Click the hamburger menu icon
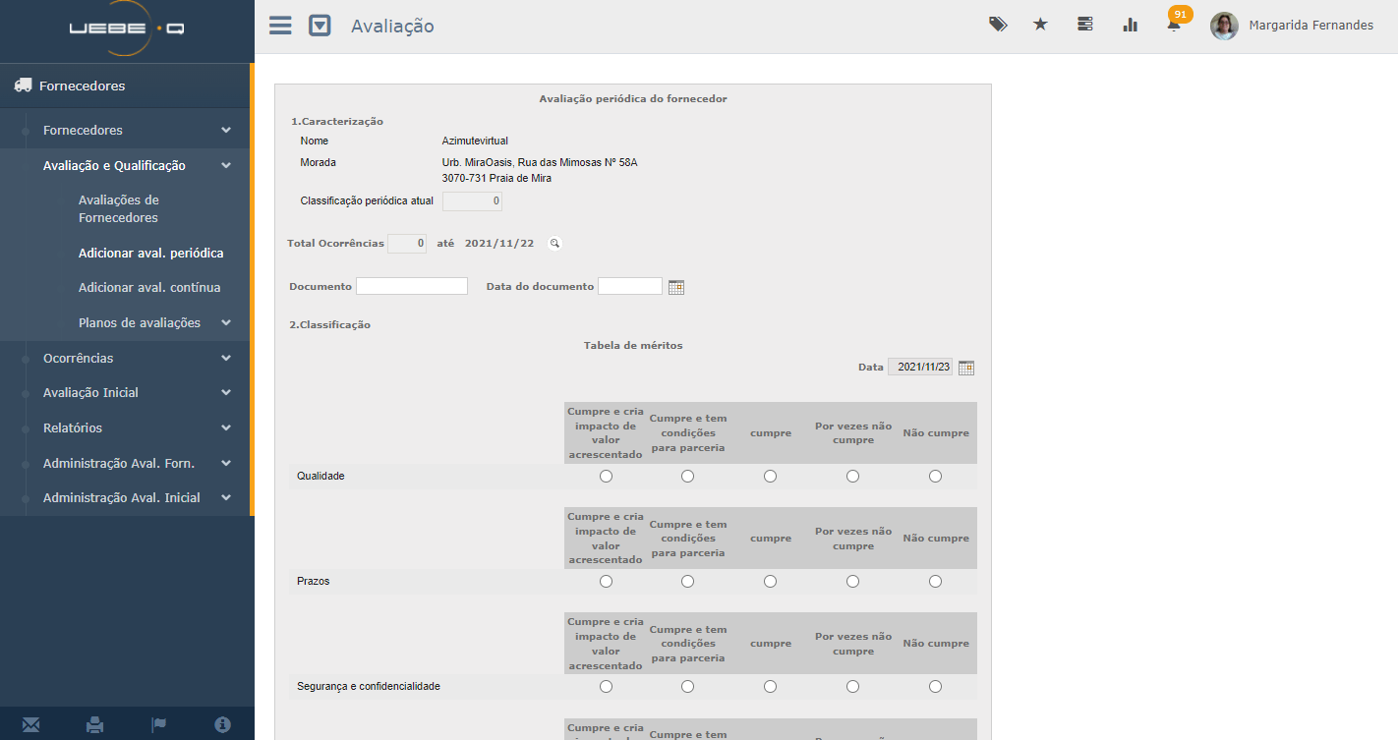The image size is (1398, 740). (x=280, y=26)
